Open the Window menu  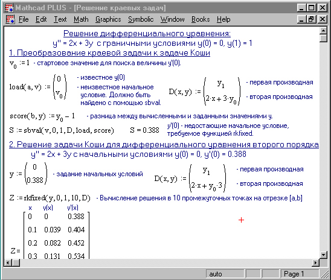coord(173,19)
